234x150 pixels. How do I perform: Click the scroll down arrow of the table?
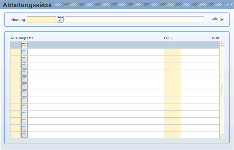222,136
